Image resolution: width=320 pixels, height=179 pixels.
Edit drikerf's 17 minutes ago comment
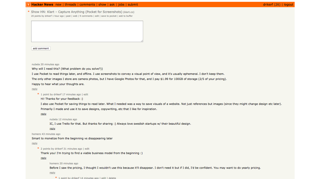click(86, 95)
